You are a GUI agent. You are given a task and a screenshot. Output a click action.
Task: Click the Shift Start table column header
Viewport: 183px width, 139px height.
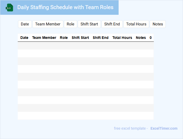tap(80, 38)
